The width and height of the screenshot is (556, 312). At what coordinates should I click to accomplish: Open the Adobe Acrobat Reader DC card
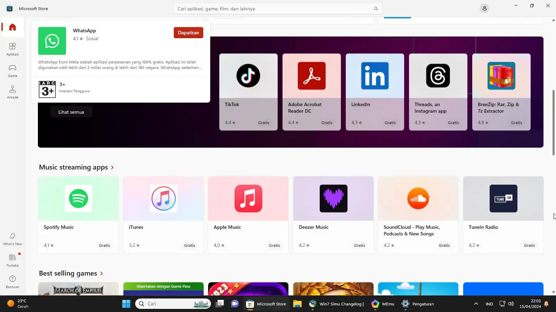312,92
